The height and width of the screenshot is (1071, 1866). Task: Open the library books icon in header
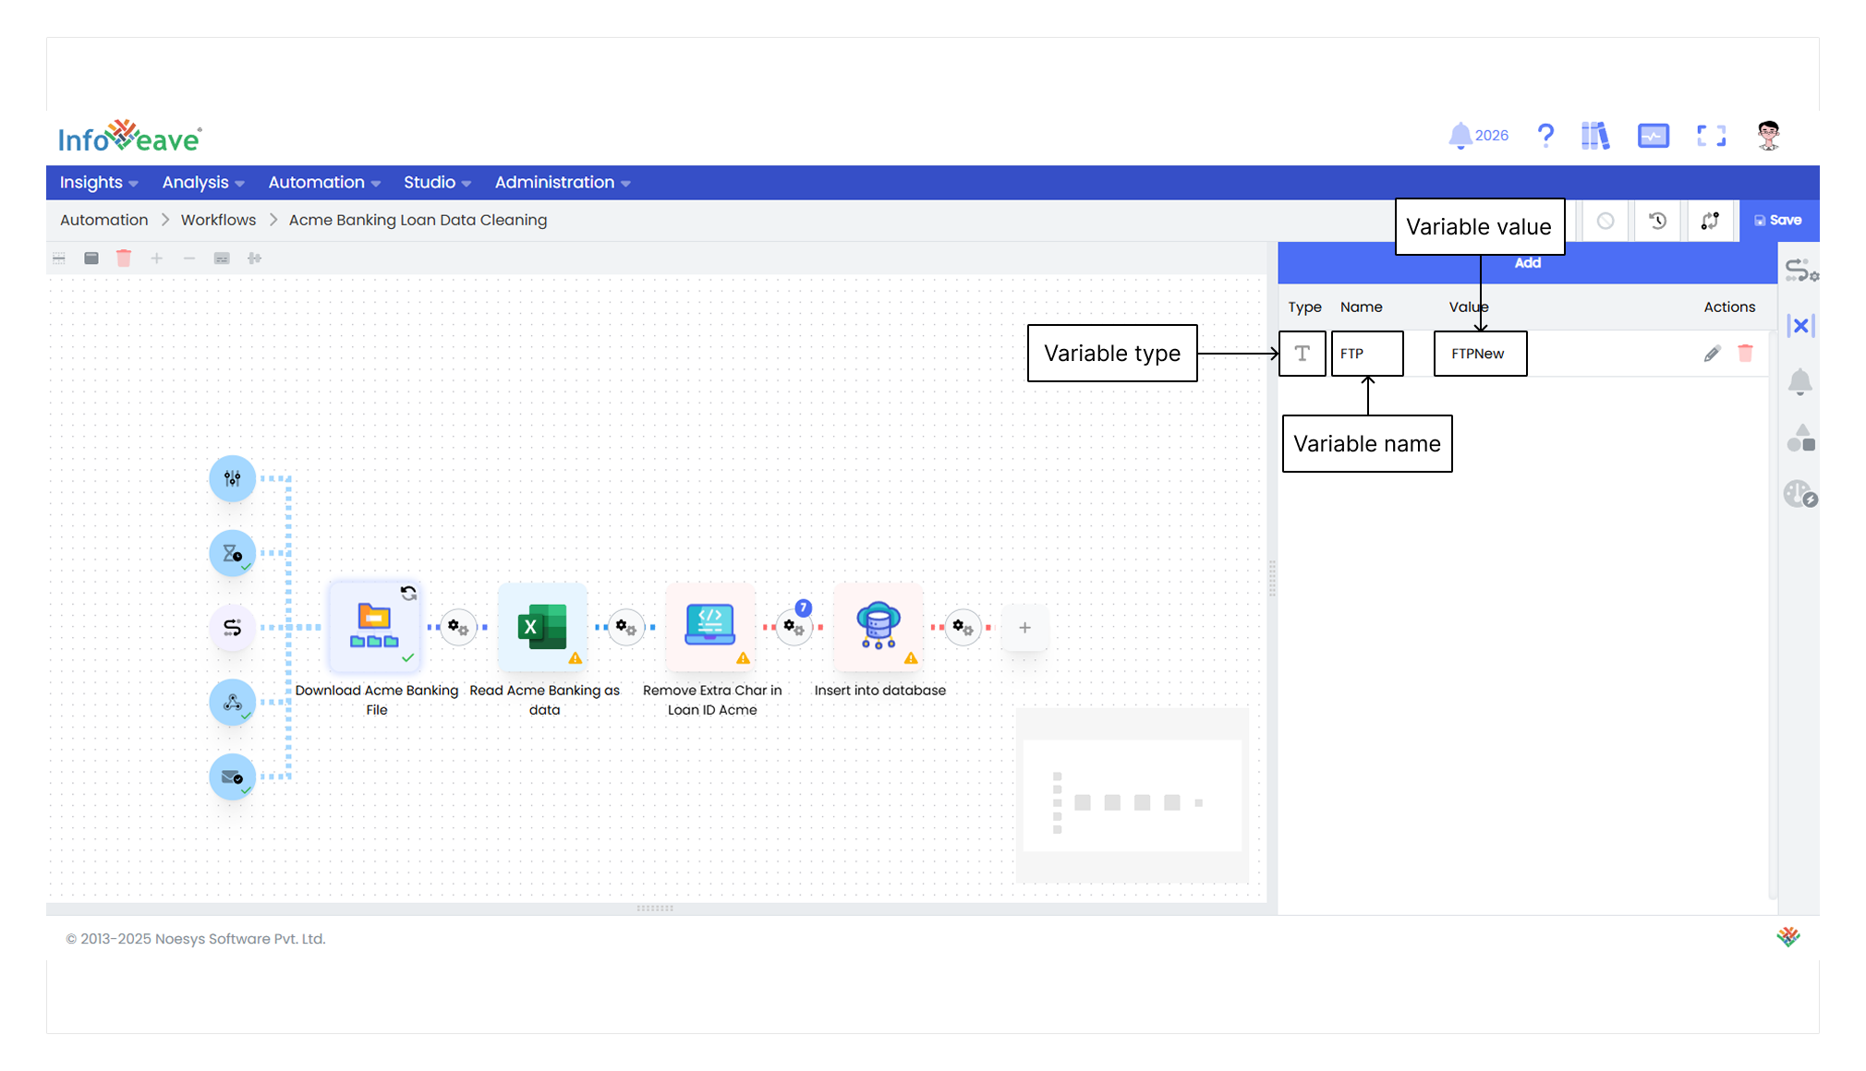[x=1595, y=136]
